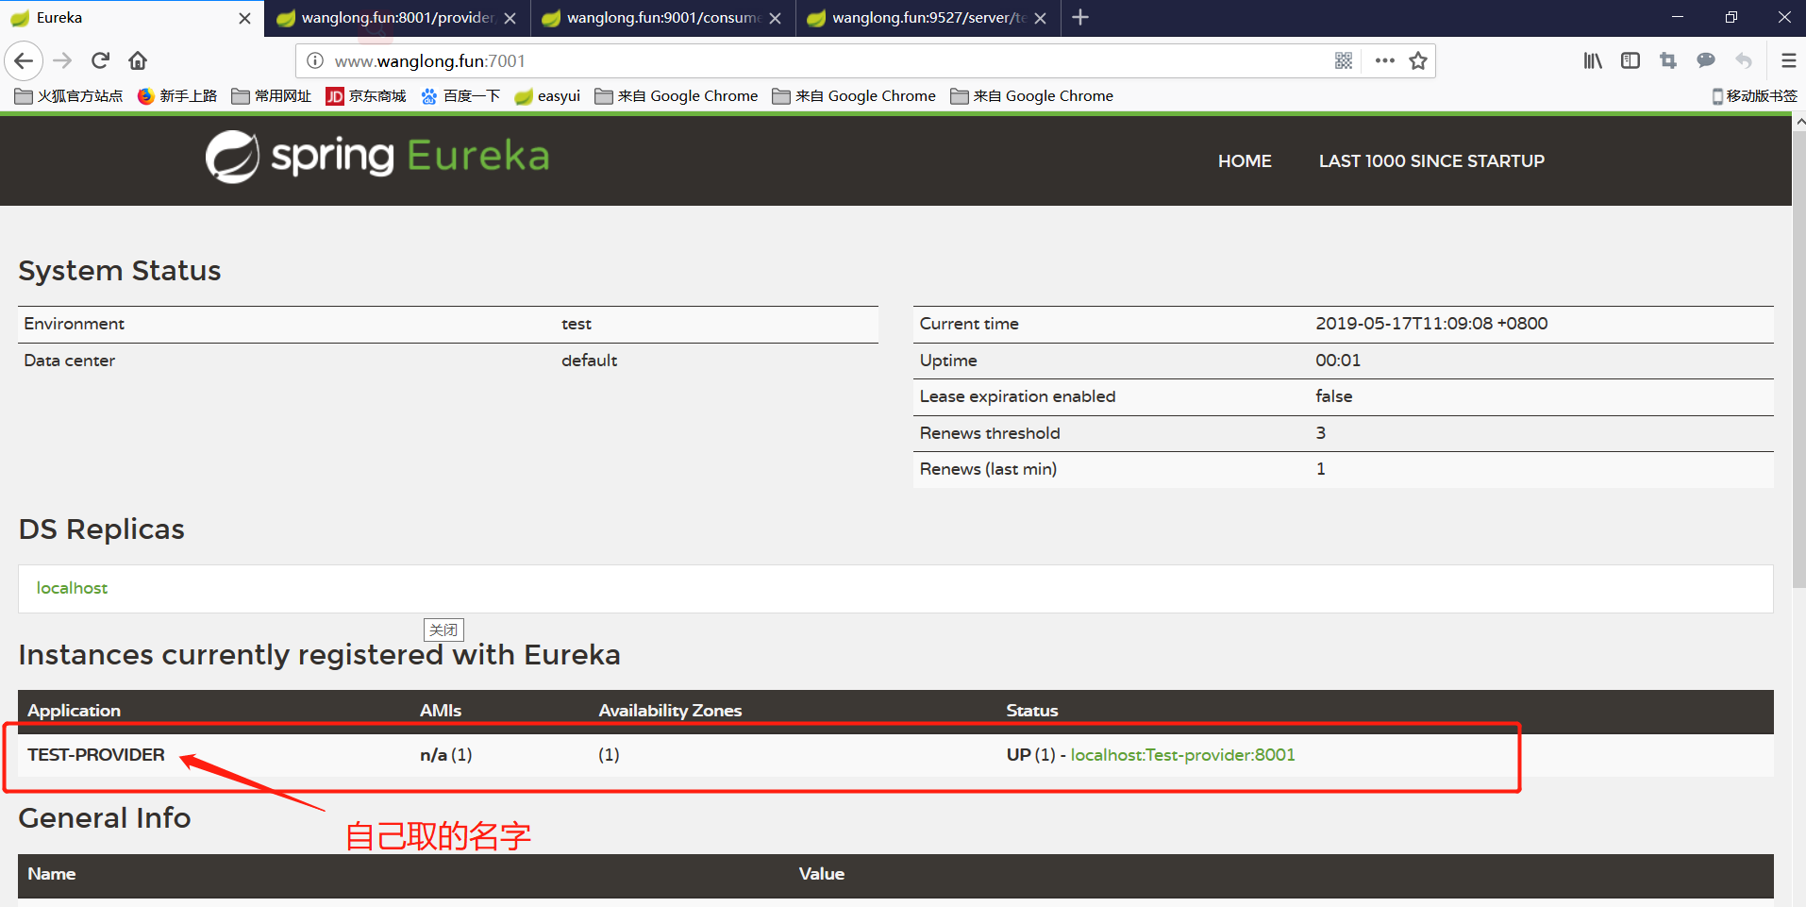Open the easyui bookmark
This screenshot has height=907, width=1806.
[547, 96]
